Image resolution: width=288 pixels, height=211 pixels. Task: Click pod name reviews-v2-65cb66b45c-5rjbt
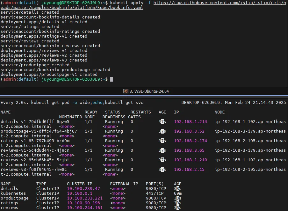[x=35, y=160]
